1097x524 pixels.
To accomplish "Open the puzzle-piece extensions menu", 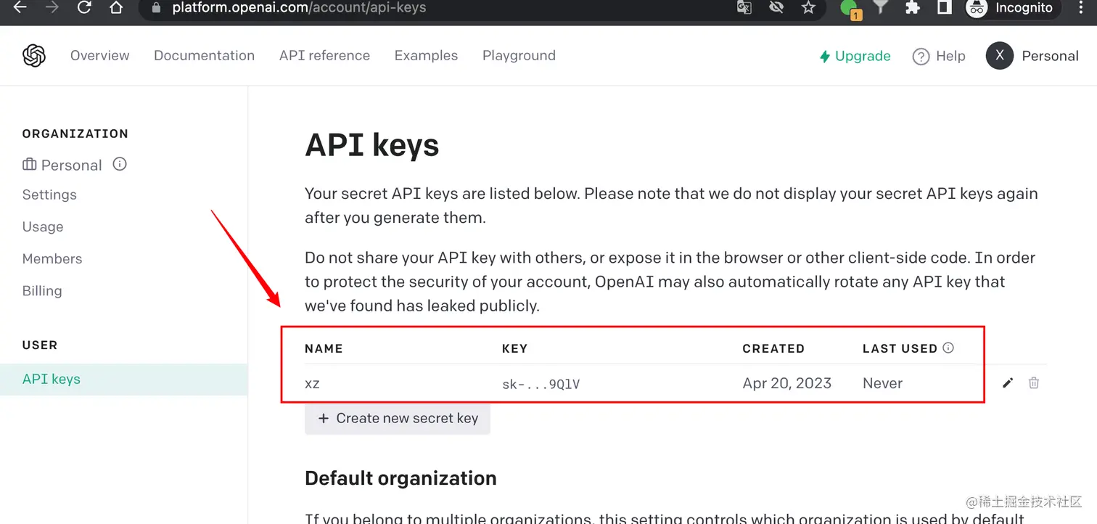I will pos(913,8).
